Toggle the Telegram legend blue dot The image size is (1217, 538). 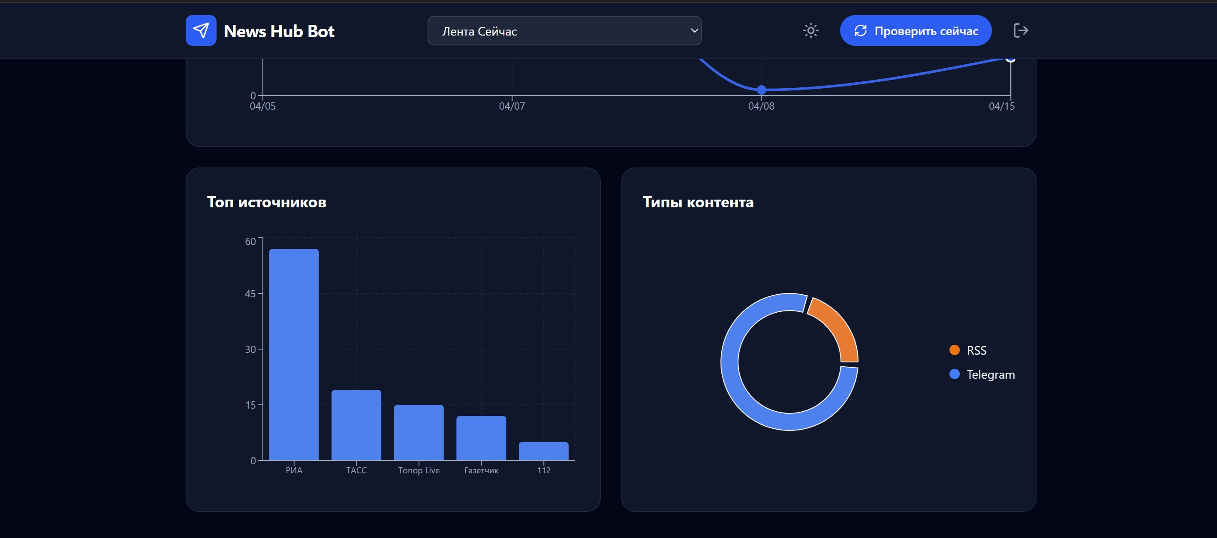click(954, 374)
